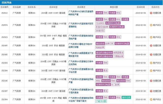Click the 故障灯亮 problem tag

coord(109,44)
